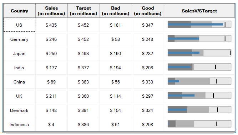This screenshot has height=135, width=238.
Task: Select the Denmark bullet graph
Action: [x=199, y=110]
